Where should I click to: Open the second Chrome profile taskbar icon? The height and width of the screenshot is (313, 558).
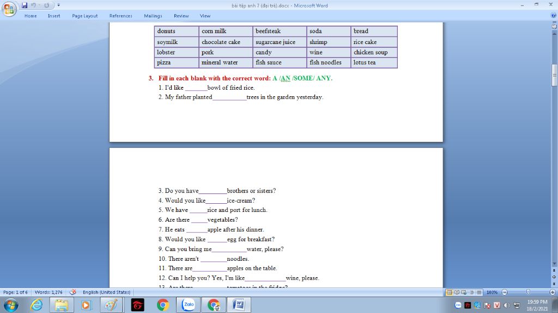coord(214,305)
